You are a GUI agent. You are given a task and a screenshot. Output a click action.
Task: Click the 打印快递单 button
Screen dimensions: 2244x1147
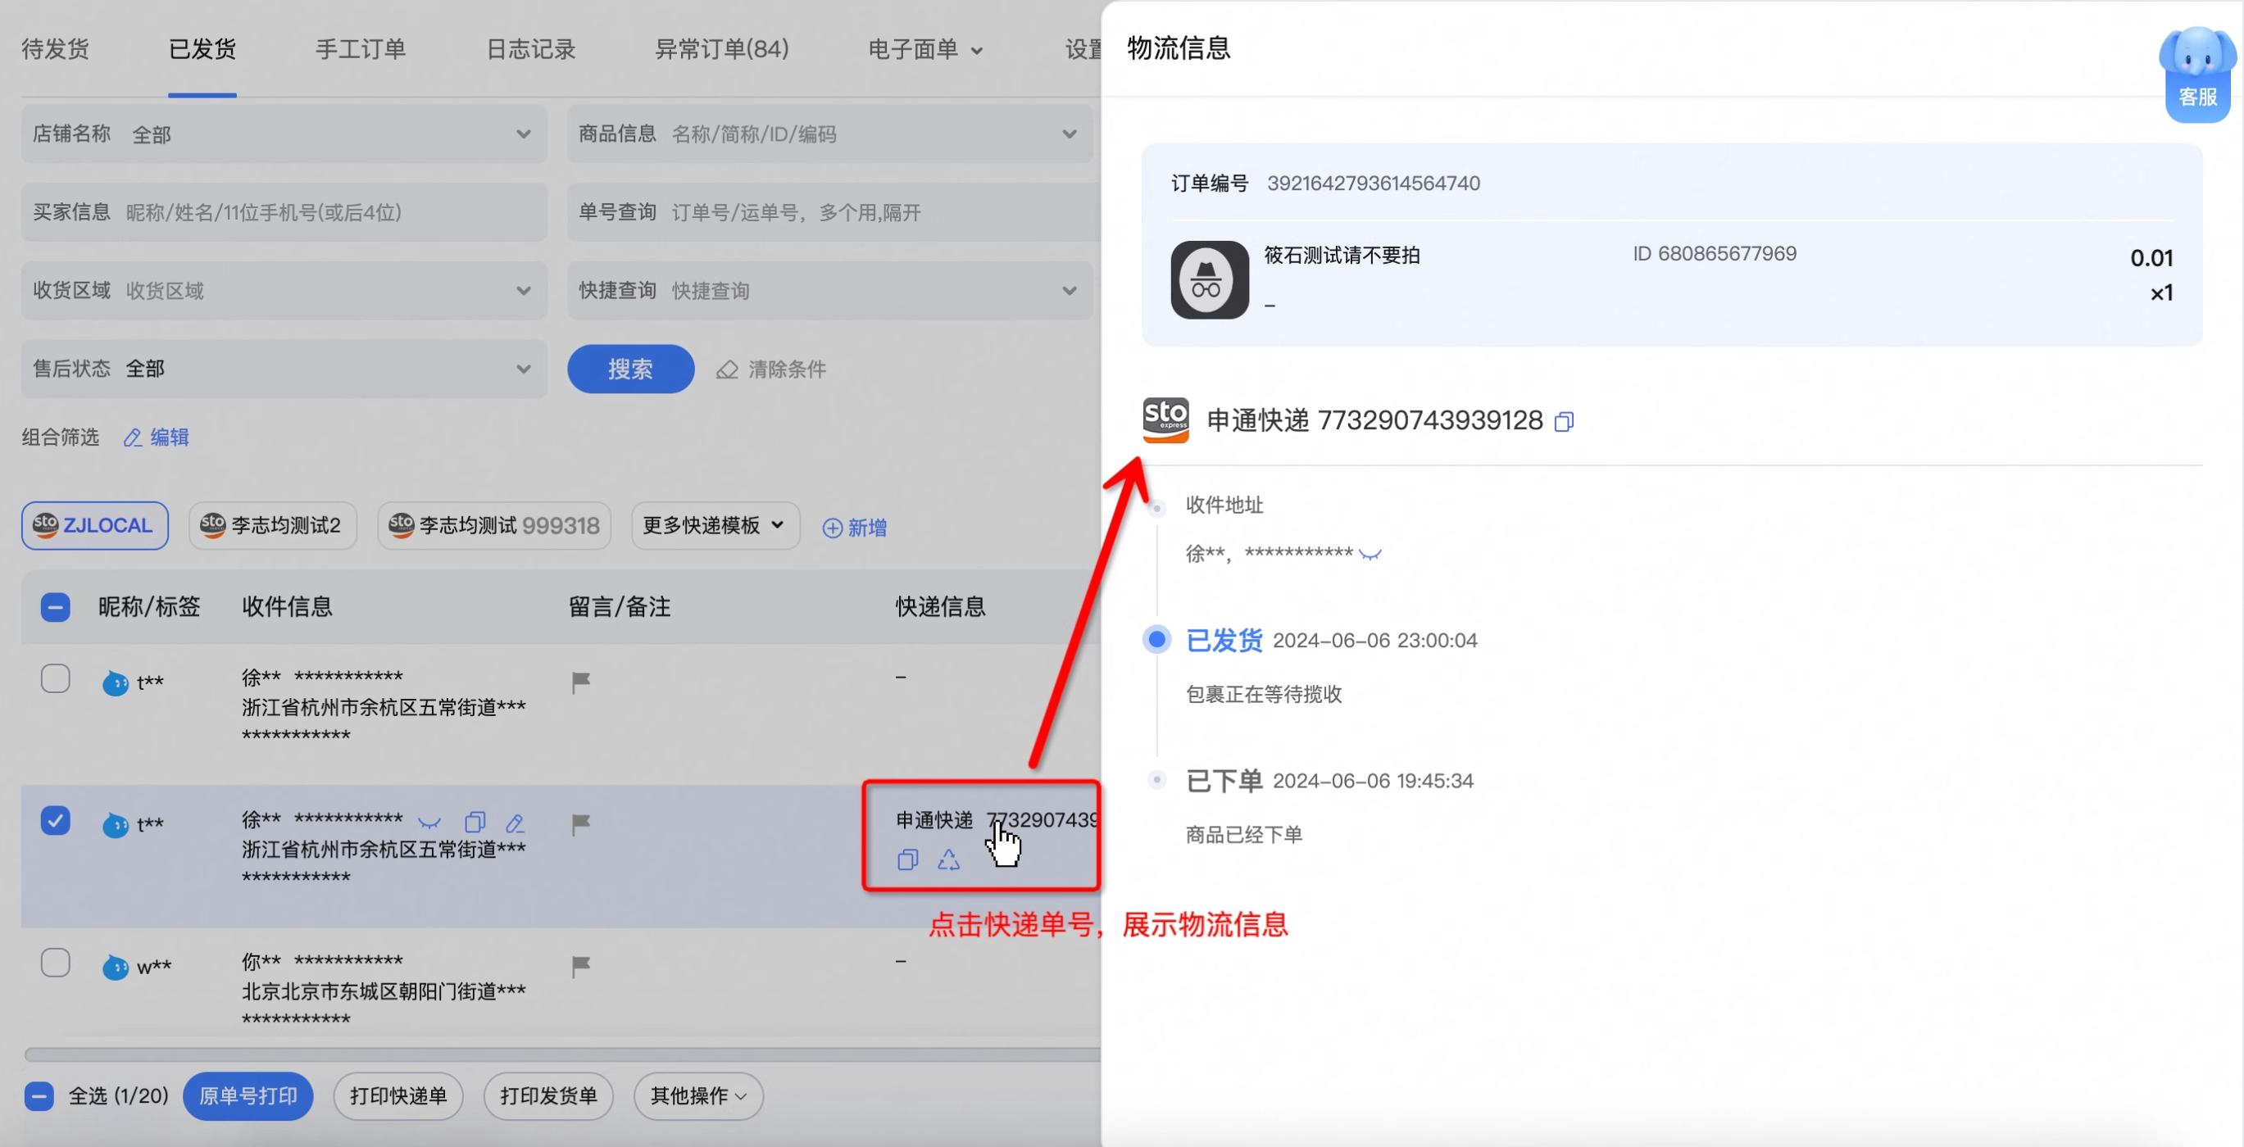[398, 1096]
